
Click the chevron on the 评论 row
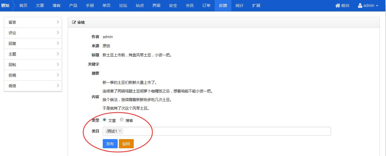[x=58, y=33]
